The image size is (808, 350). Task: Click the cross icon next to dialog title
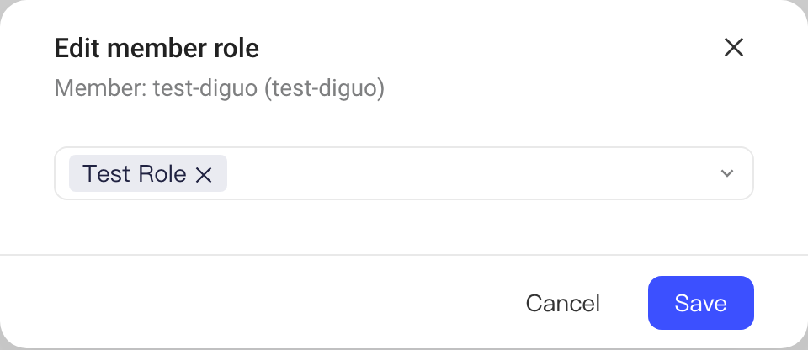pos(733,47)
